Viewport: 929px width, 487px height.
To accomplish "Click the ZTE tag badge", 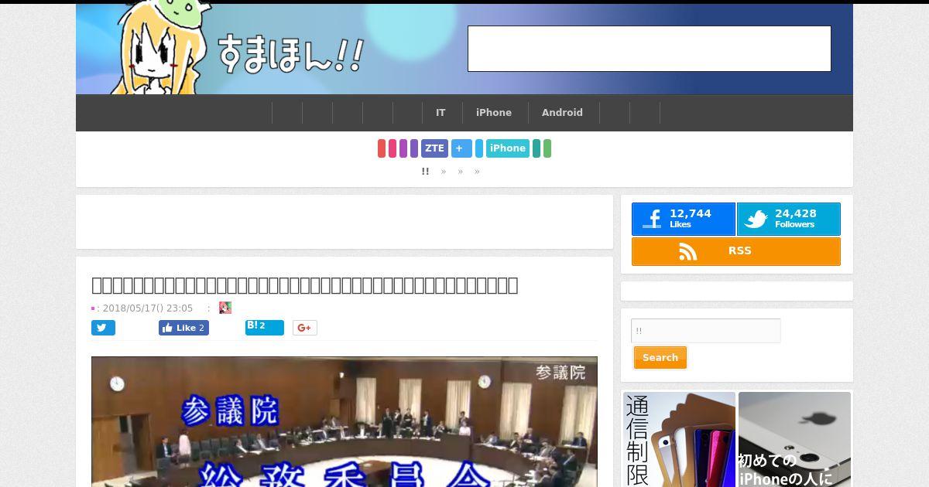I will click(434, 148).
